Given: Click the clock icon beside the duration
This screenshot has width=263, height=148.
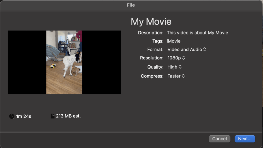Looking at the screenshot, I should coord(12,116).
